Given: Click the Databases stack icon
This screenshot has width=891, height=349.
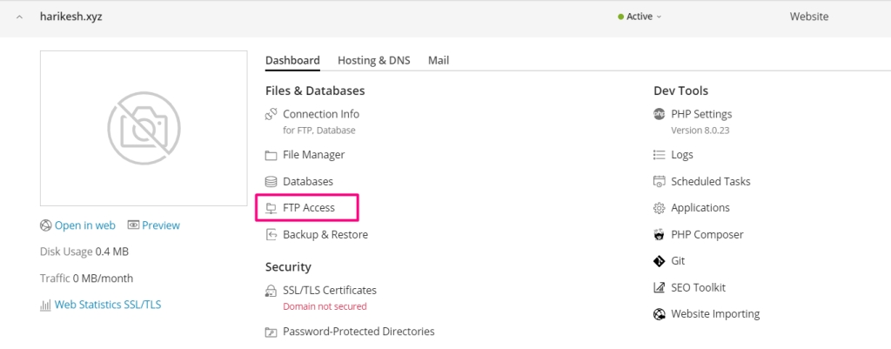Looking at the screenshot, I should pyautogui.click(x=271, y=182).
